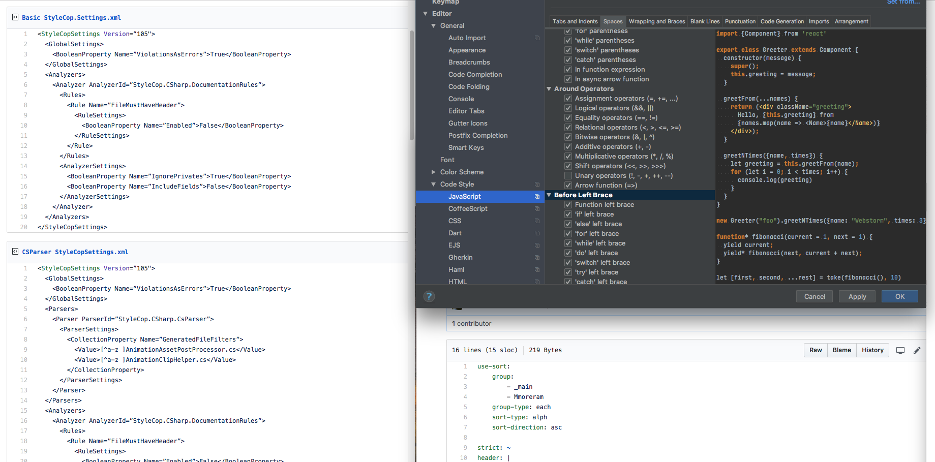Enable Unary operators checkbox
This screenshot has height=462, width=935.
(568, 176)
